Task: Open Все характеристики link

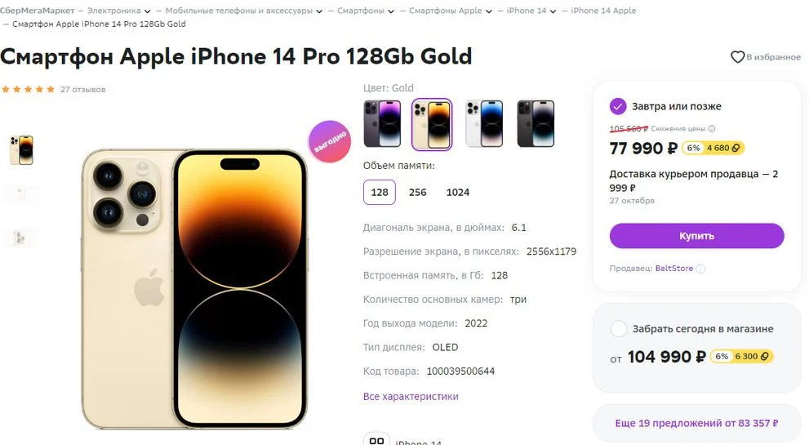Action: 411,397
